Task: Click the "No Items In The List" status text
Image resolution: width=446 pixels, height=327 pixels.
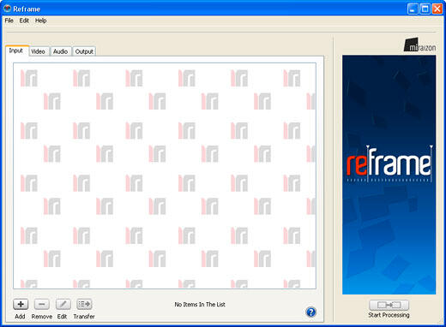Action: tap(200, 305)
